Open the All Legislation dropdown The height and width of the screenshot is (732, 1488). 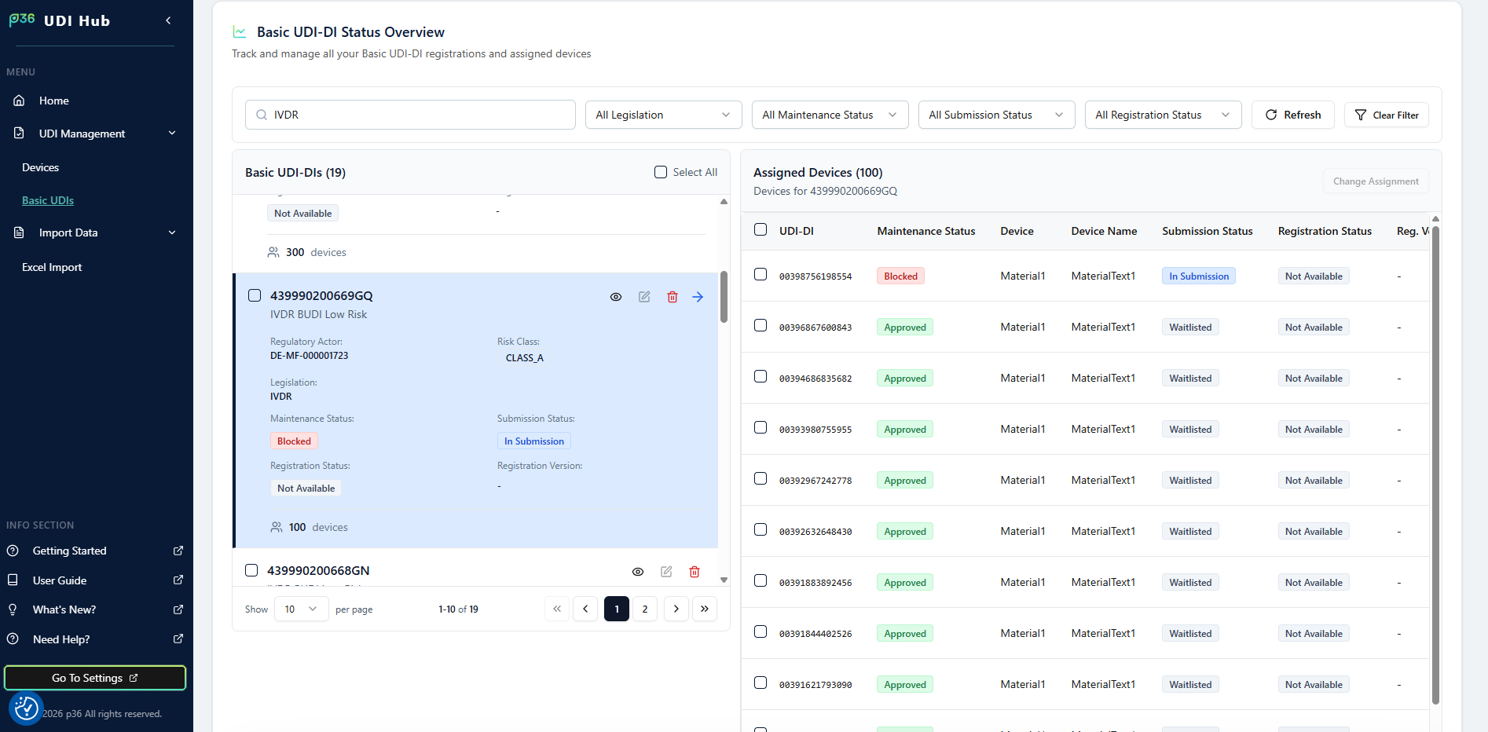pyautogui.click(x=663, y=115)
